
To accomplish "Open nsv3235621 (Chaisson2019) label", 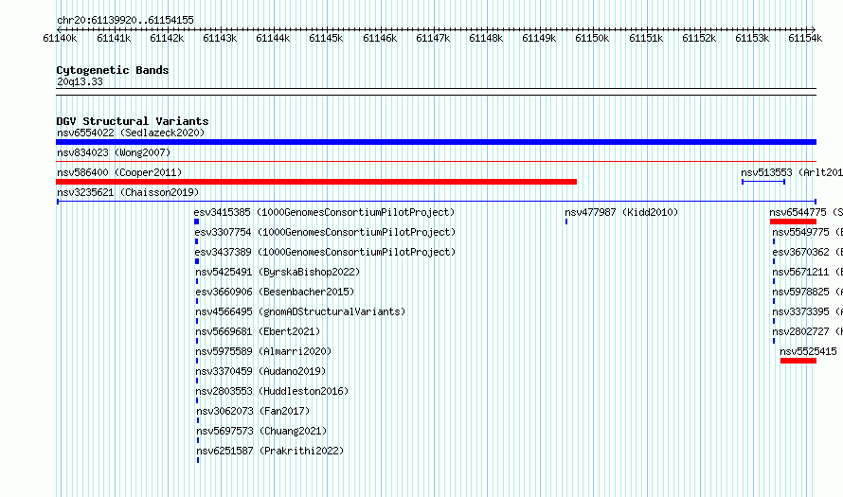I will [128, 192].
